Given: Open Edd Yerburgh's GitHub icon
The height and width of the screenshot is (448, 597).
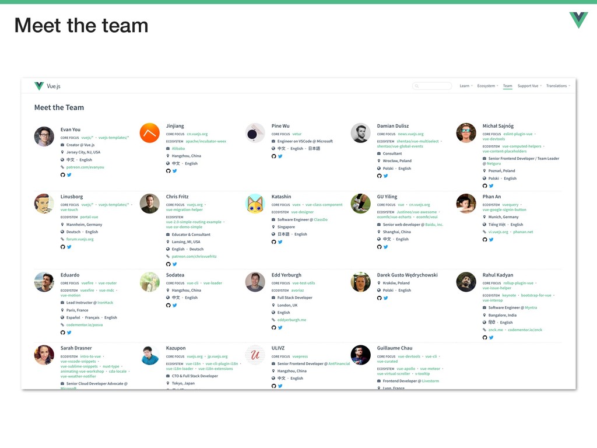Looking at the screenshot, I should point(274,328).
